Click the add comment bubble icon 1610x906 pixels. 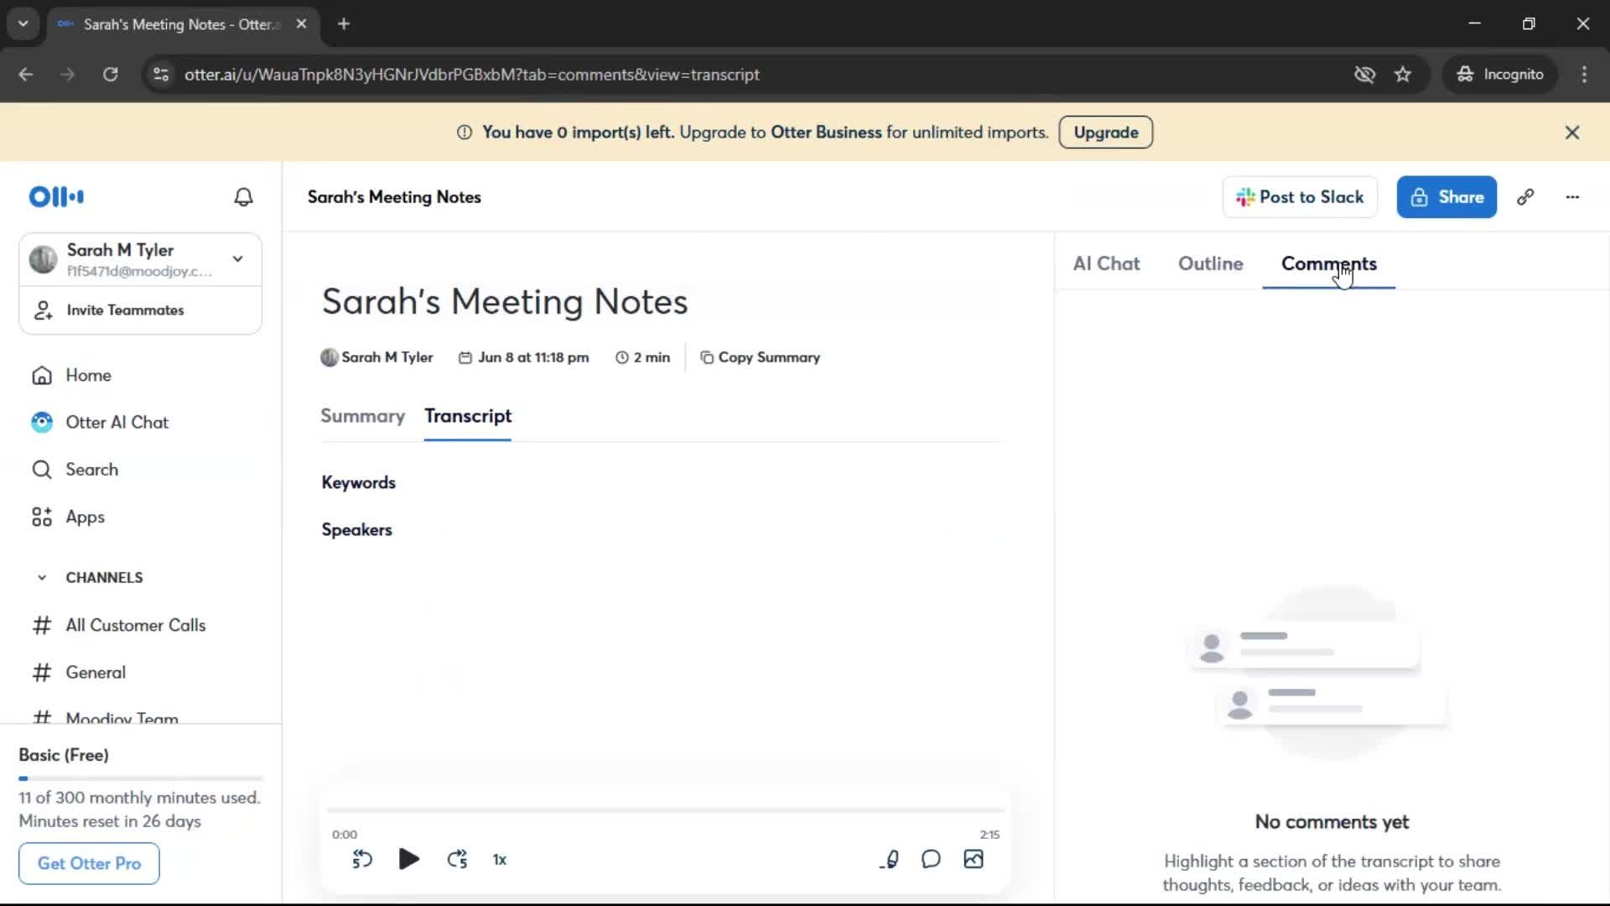(931, 859)
